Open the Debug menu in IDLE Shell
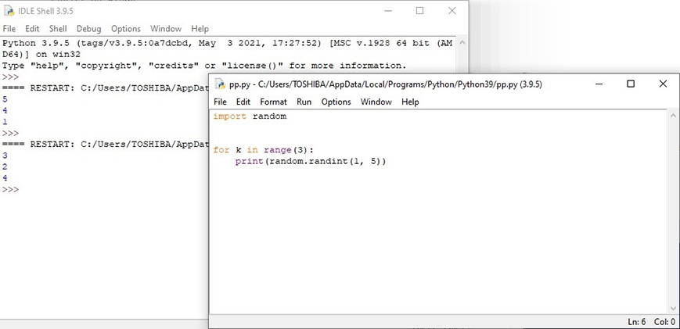Screen dimensions: 680x329 click(88, 29)
